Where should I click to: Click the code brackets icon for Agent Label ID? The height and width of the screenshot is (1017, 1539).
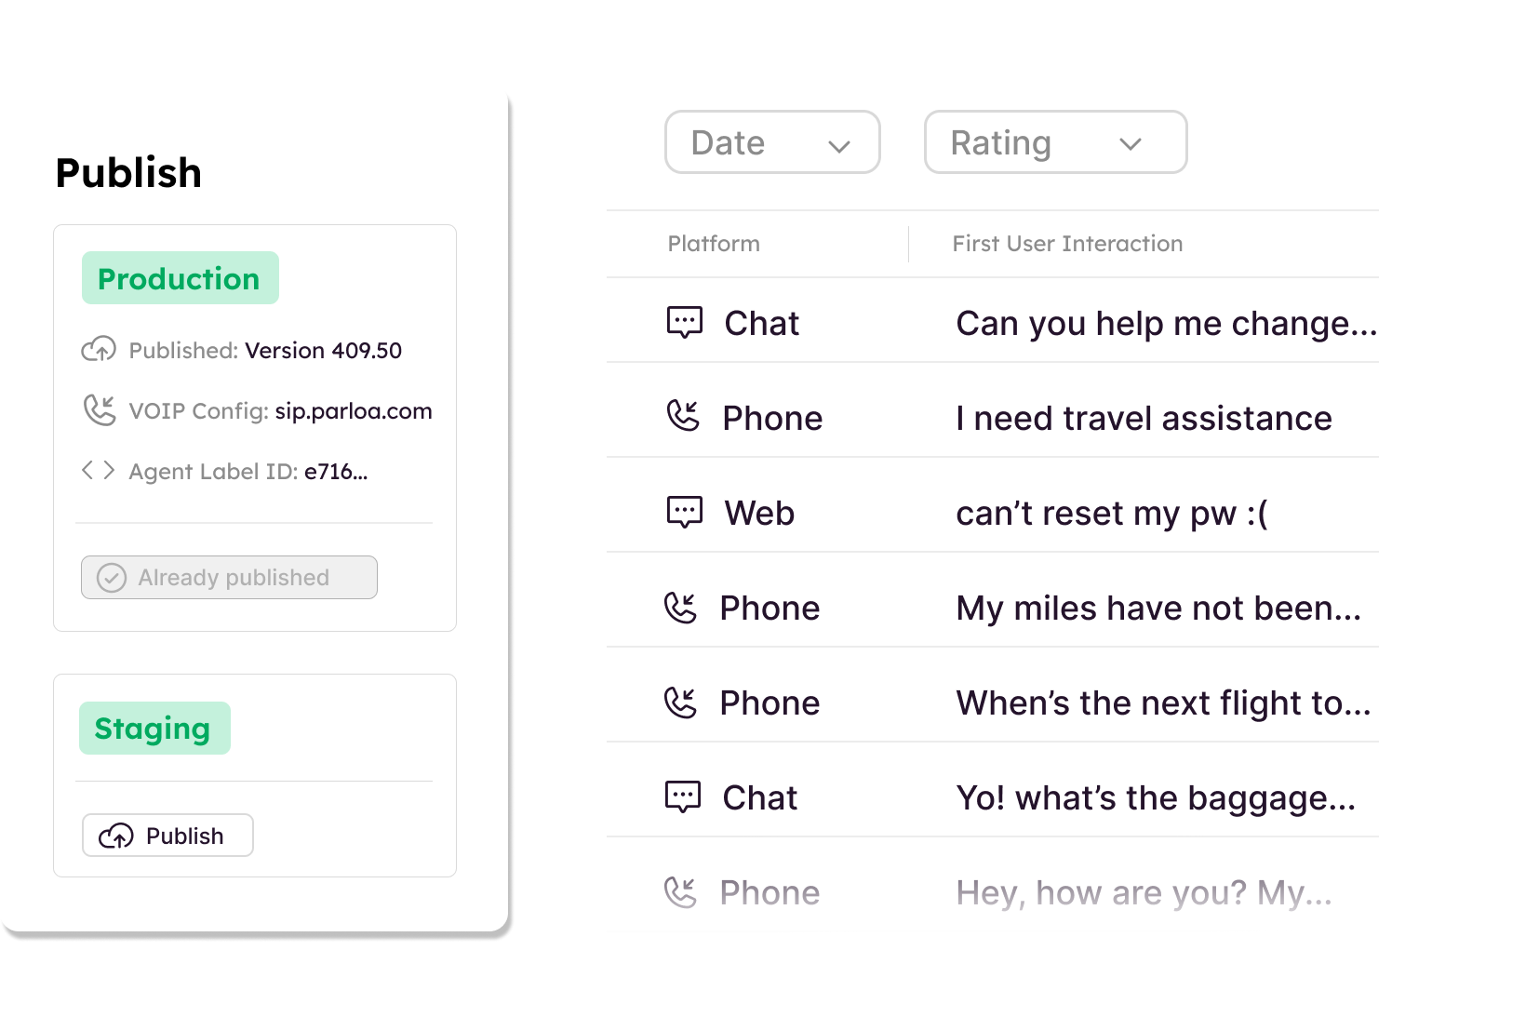(x=98, y=470)
